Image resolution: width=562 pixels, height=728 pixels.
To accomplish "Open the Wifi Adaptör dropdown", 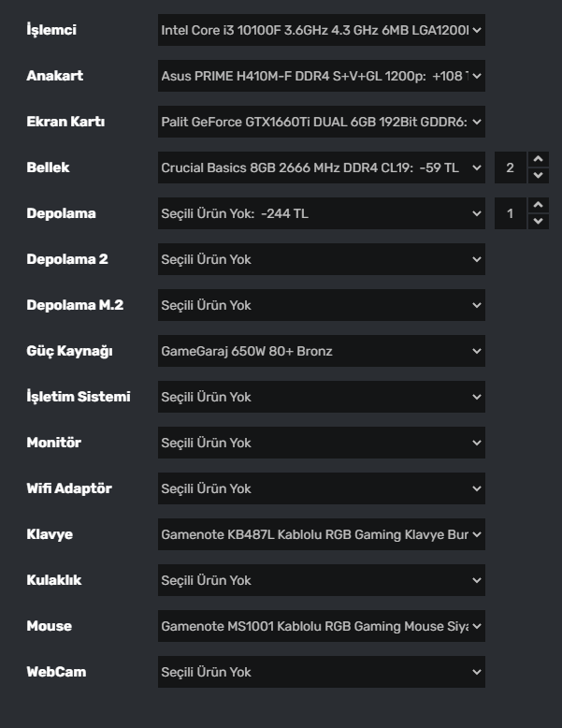I will (x=321, y=488).
